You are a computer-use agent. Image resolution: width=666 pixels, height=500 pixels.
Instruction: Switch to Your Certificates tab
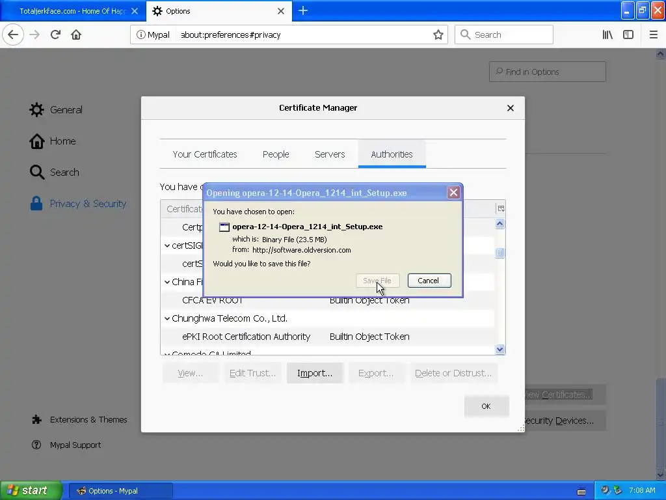(205, 154)
